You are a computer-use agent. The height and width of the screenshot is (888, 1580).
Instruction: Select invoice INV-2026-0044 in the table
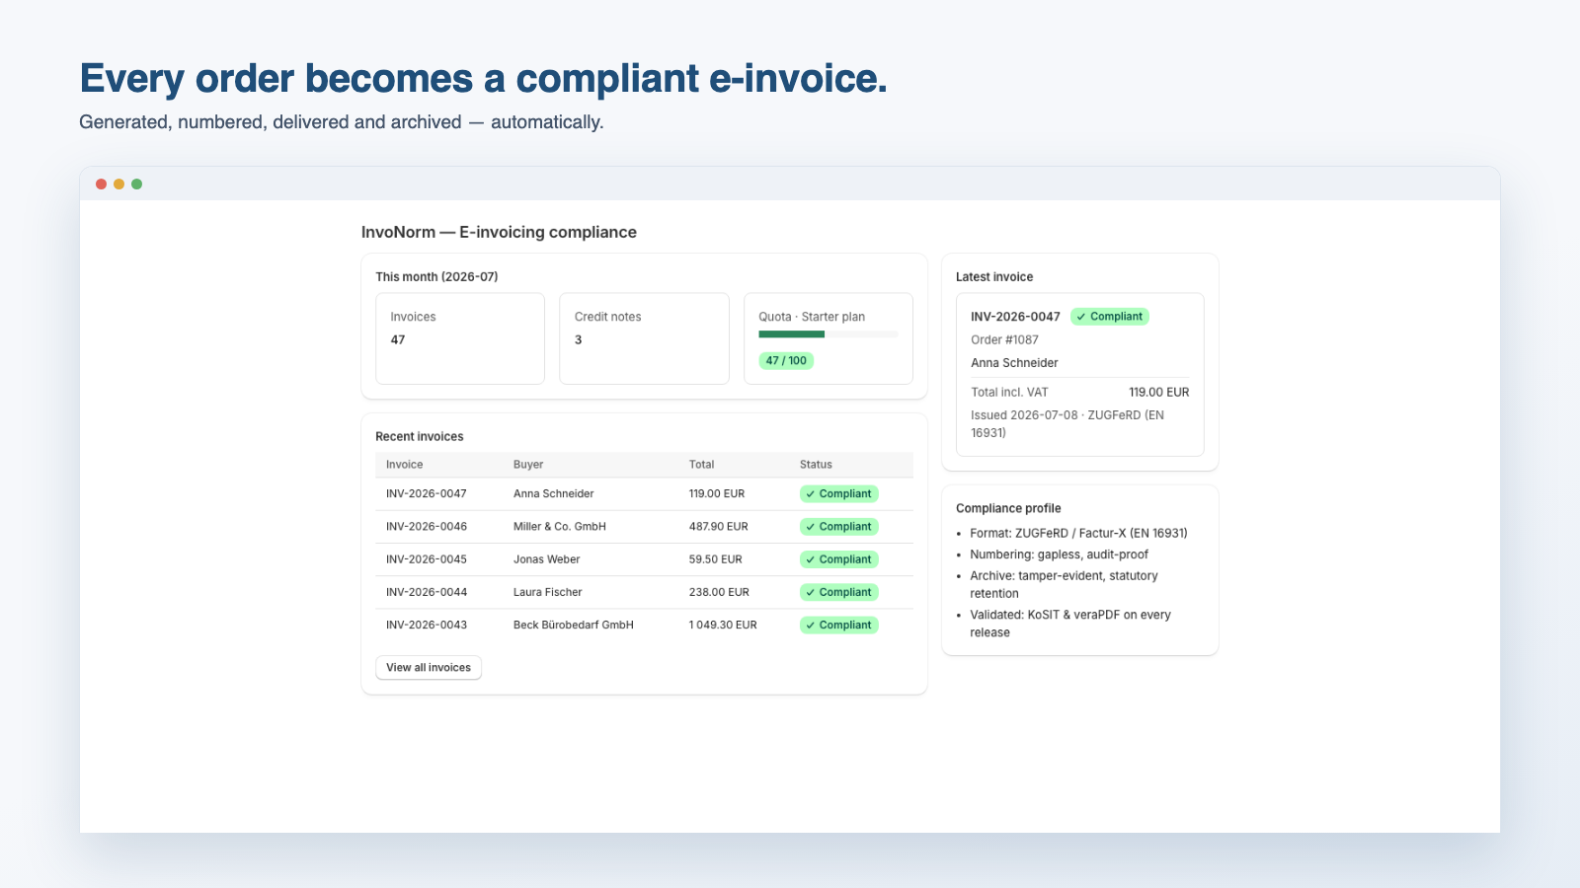click(427, 593)
